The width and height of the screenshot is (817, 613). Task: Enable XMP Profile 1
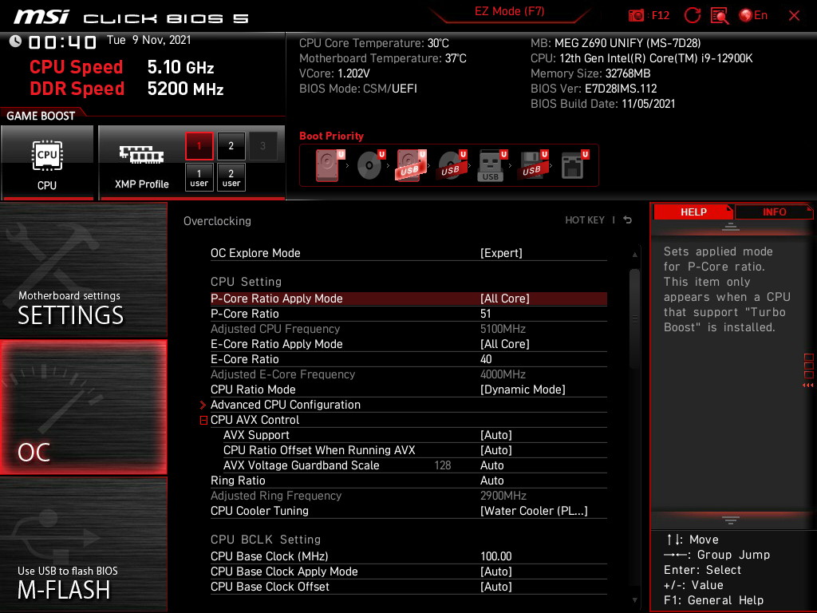click(199, 146)
